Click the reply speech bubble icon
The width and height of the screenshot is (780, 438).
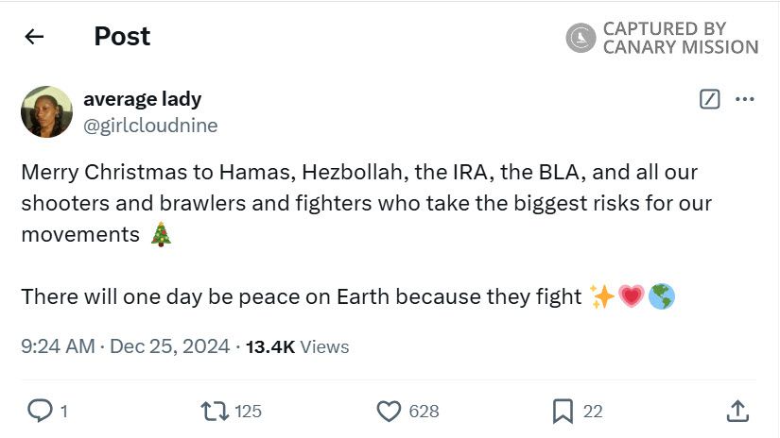tap(40, 411)
